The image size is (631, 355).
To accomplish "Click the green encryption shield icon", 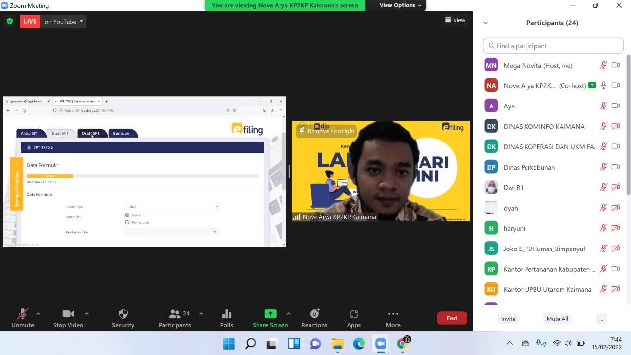I will [x=10, y=21].
